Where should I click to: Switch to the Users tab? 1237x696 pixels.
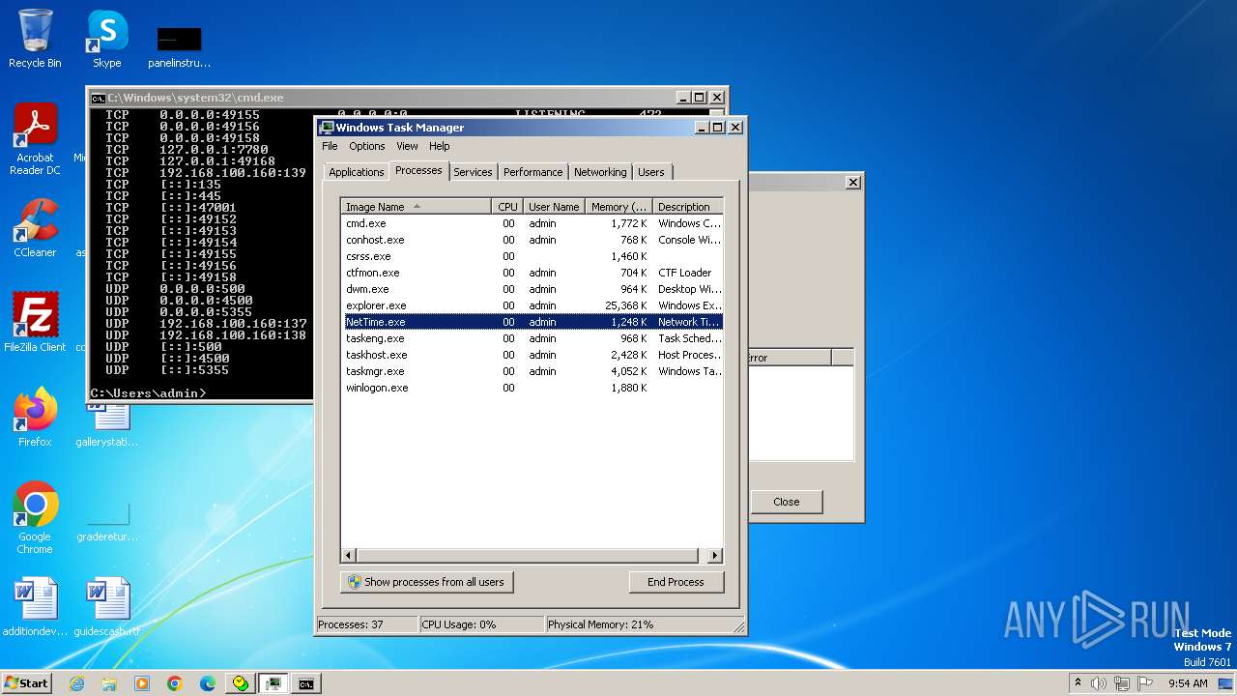click(651, 172)
